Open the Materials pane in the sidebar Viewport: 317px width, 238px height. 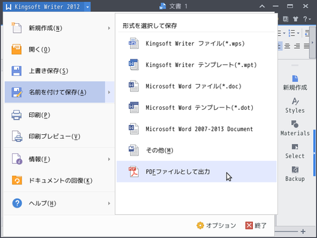pyautogui.click(x=295, y=128)
